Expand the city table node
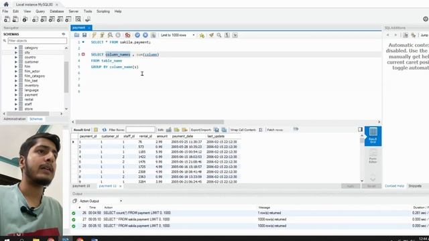The width and height of the screenshot is (429, 241). 16,52
